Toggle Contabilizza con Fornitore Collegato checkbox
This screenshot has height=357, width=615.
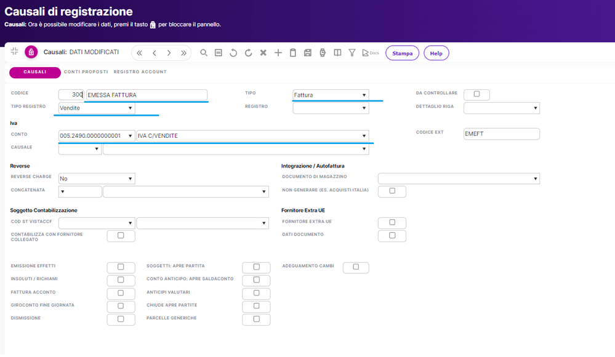click(121, 235)
